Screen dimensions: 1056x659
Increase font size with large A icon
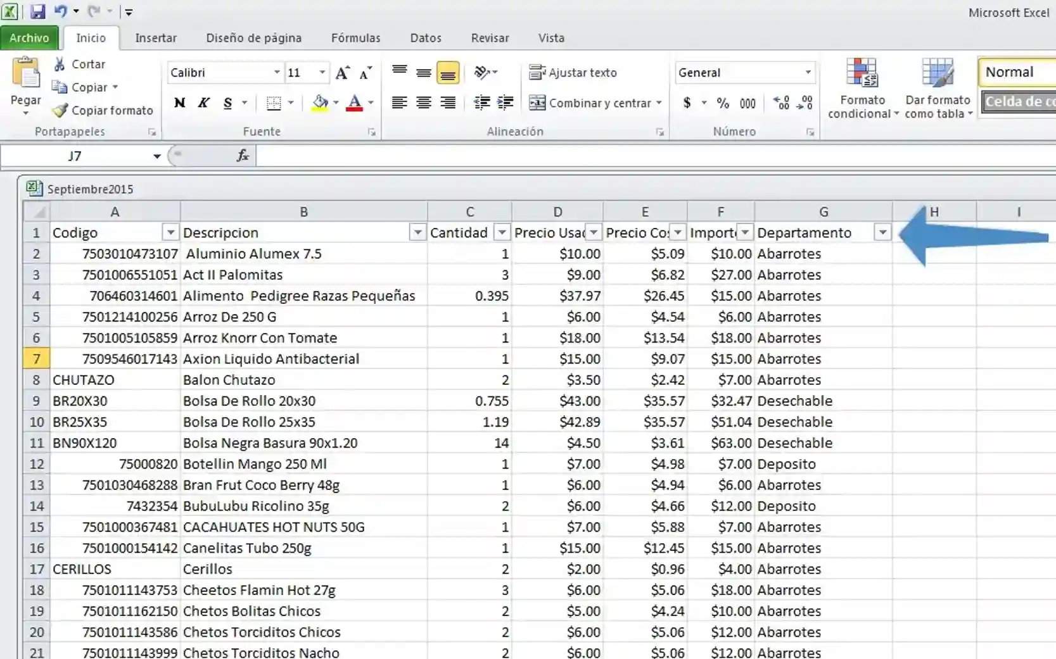[342, 73]
